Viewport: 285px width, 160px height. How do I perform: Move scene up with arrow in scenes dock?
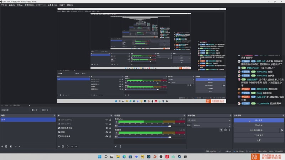pos(15,146)
